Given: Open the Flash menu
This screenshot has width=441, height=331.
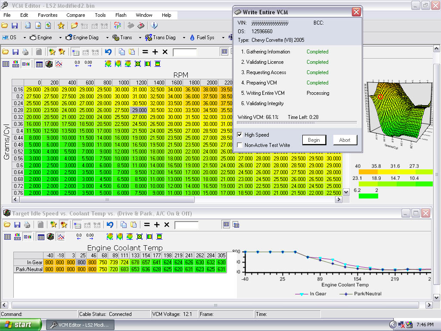Looking at the screenshot, I should [x=121, y=15].
